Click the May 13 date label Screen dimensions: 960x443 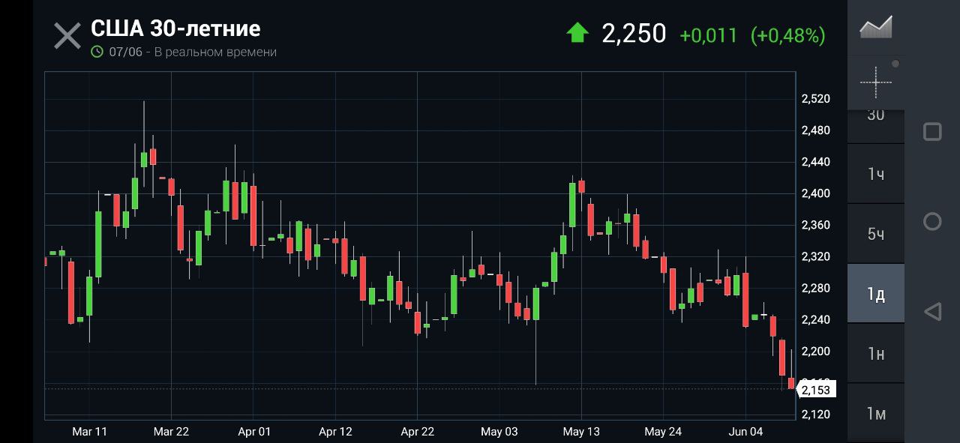click(581, 431)
